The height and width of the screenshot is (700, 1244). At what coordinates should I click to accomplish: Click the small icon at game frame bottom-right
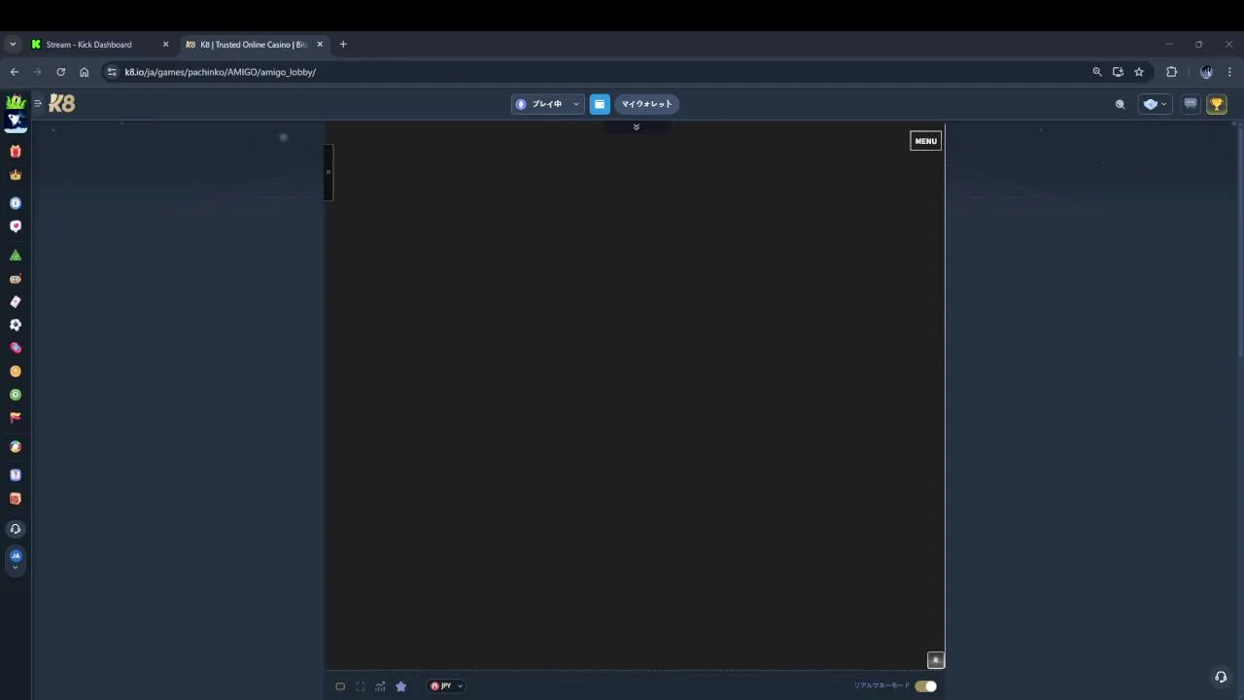[x=936, y=660]
